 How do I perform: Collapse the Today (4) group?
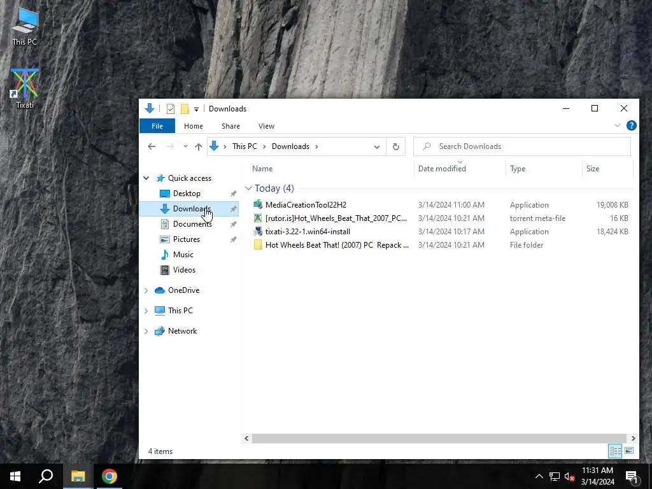(x=249, y=188)
